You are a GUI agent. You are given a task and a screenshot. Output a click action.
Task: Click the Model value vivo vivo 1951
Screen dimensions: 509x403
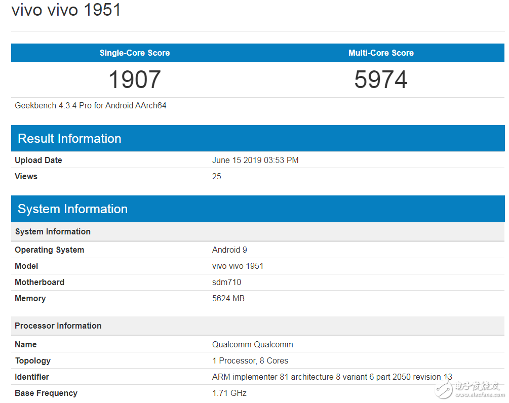click(x=238, y=266)
